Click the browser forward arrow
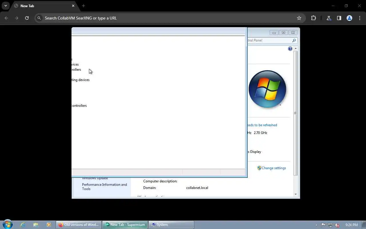Image resolution: width=366 pixels, height=229 pixels. [17, 18]
